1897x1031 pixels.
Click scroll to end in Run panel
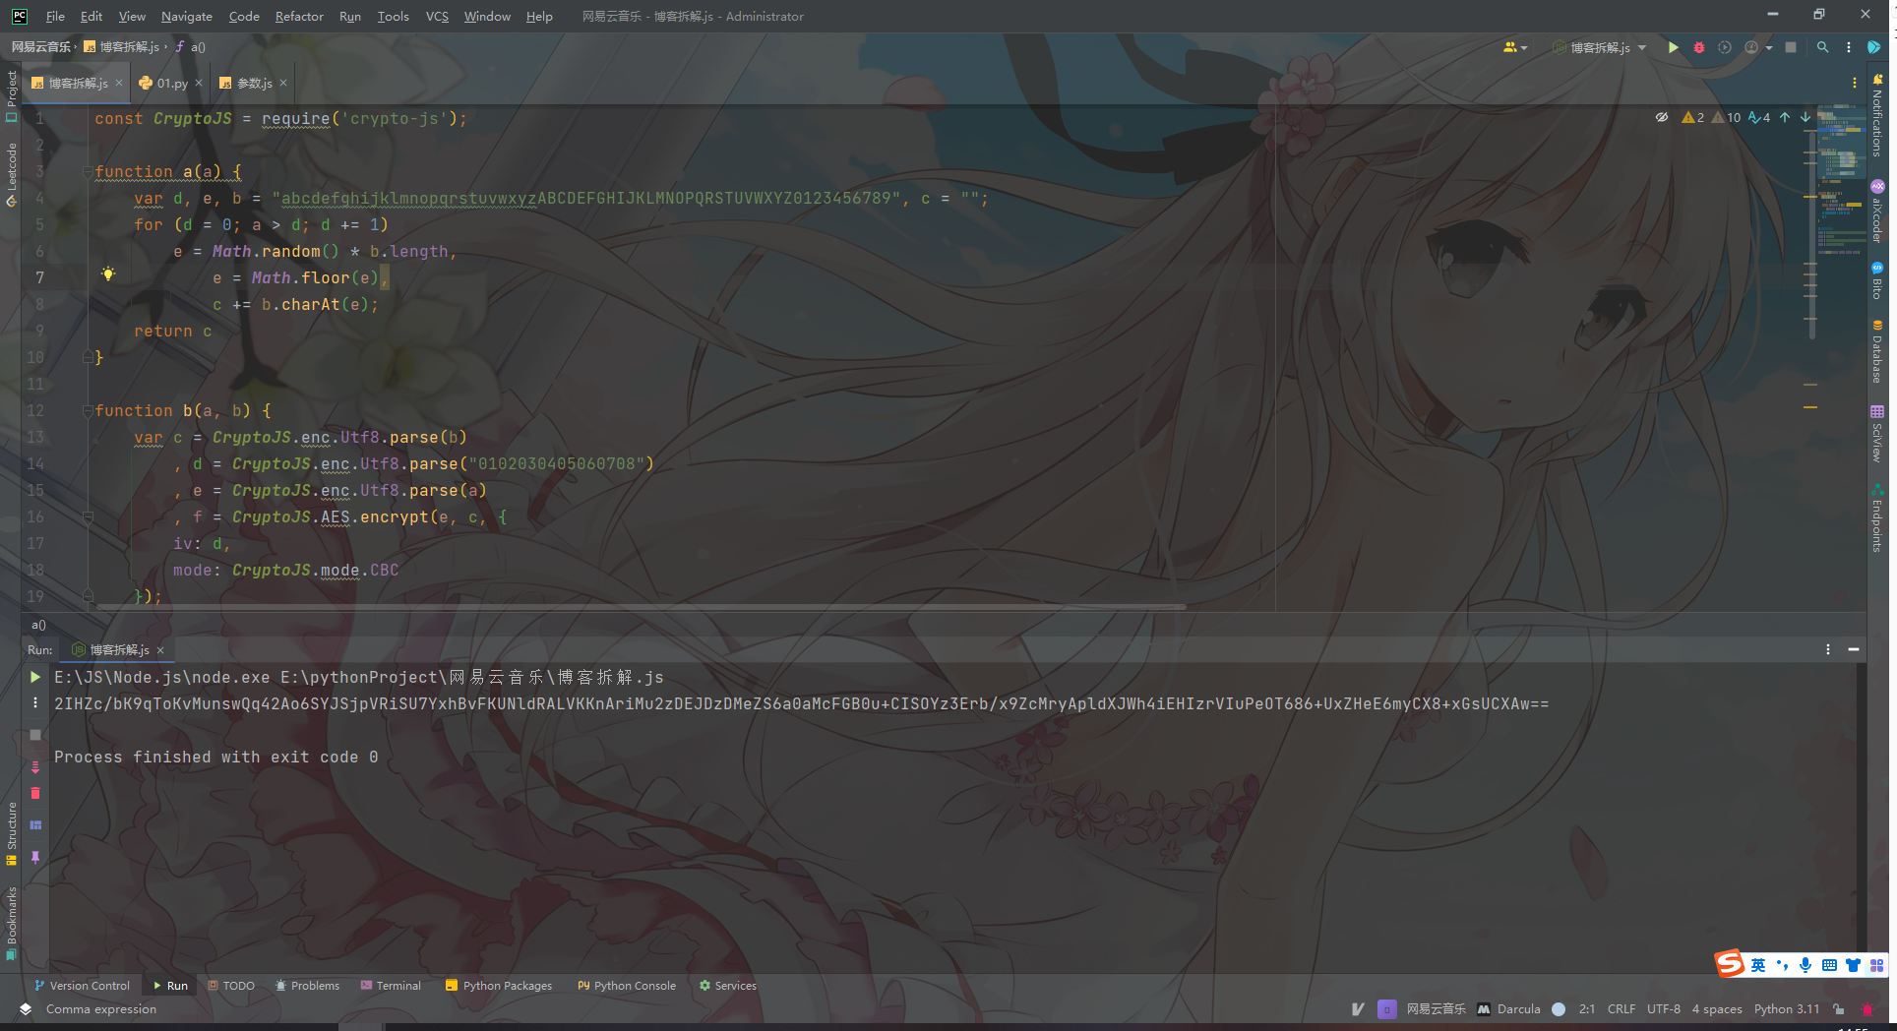pyautogui.click(x=35, y=766)
